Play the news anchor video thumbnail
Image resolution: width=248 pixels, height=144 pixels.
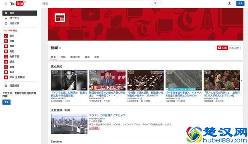click(x=107, y=80)
